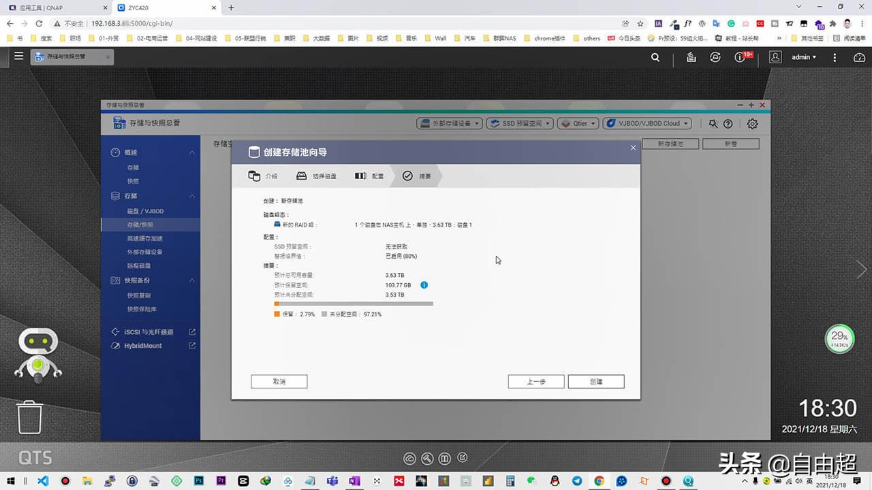Click the blue info icon beside 103.77 GB
872x490 pixels.
click(424, 285)
